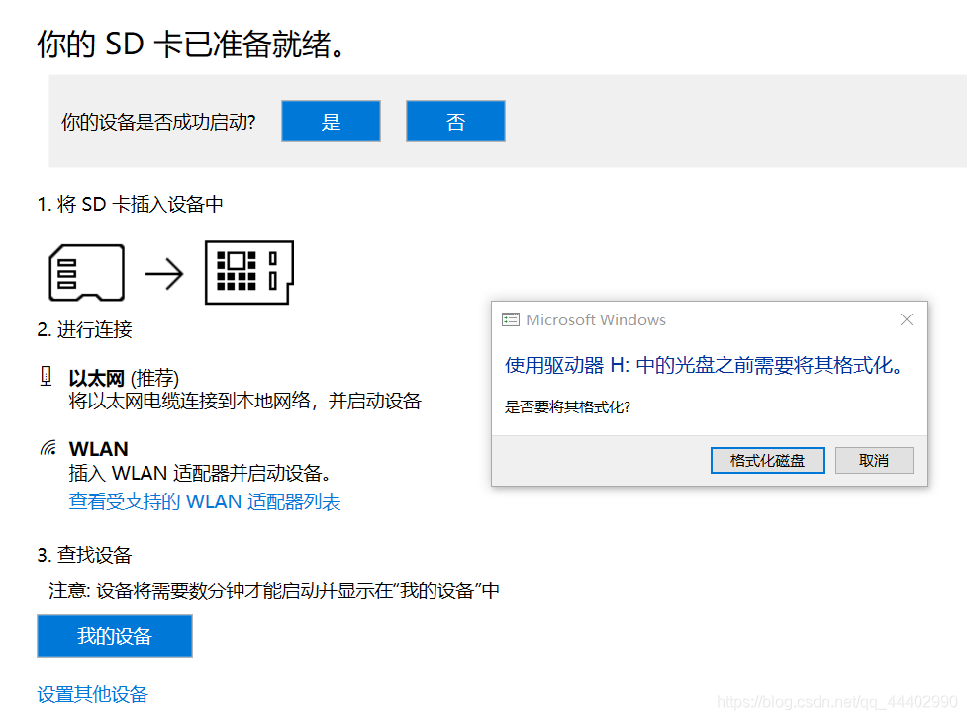Click the micro SD card icon
This screenshot has width=967, height=720.
point(86,271)
